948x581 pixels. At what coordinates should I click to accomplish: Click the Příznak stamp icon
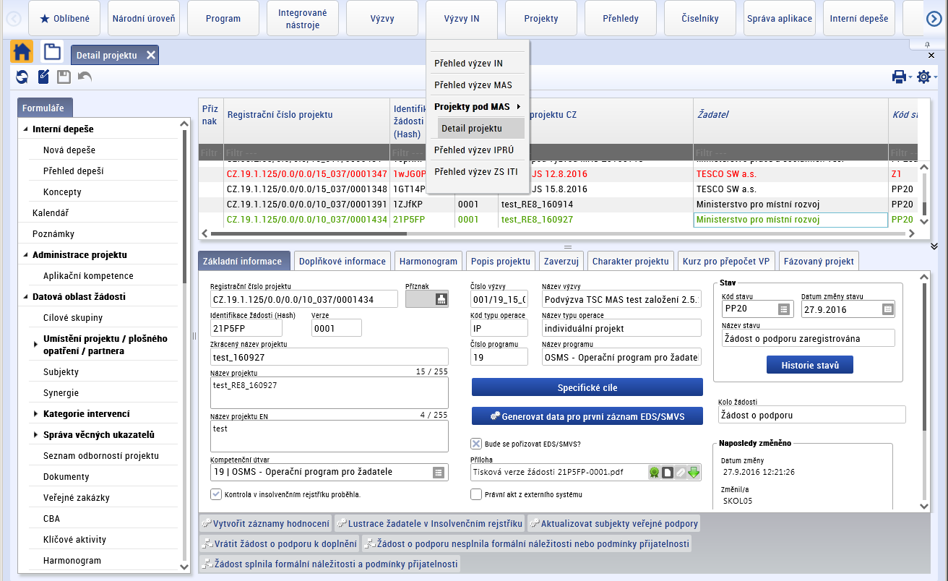(441, 299)
